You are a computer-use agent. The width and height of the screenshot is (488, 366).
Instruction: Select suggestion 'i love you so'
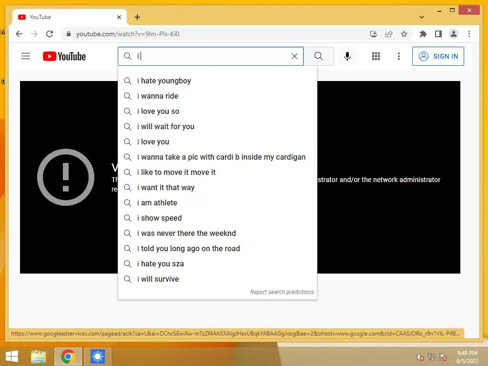[x=217, y=112]
